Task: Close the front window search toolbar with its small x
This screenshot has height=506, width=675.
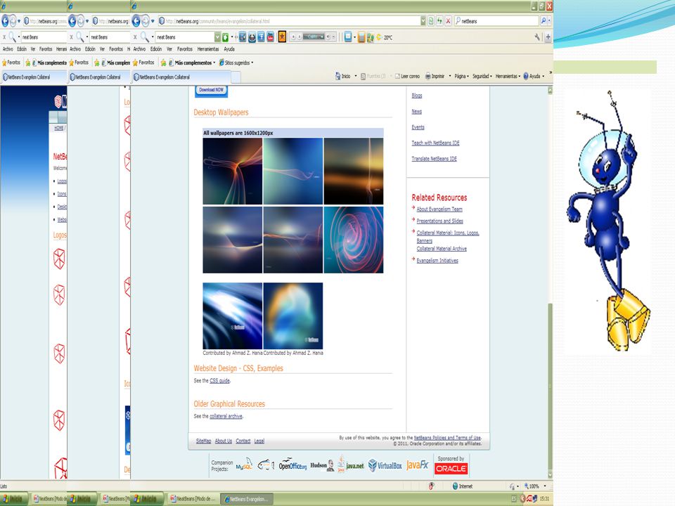Action: pyautogui.click(x=135, y=37)
